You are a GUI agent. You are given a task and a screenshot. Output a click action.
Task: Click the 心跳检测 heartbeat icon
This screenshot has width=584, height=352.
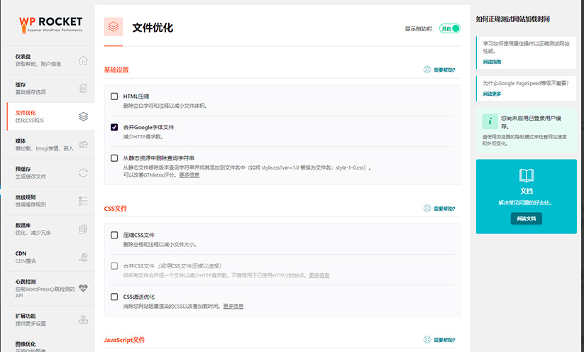coord(83,288)
